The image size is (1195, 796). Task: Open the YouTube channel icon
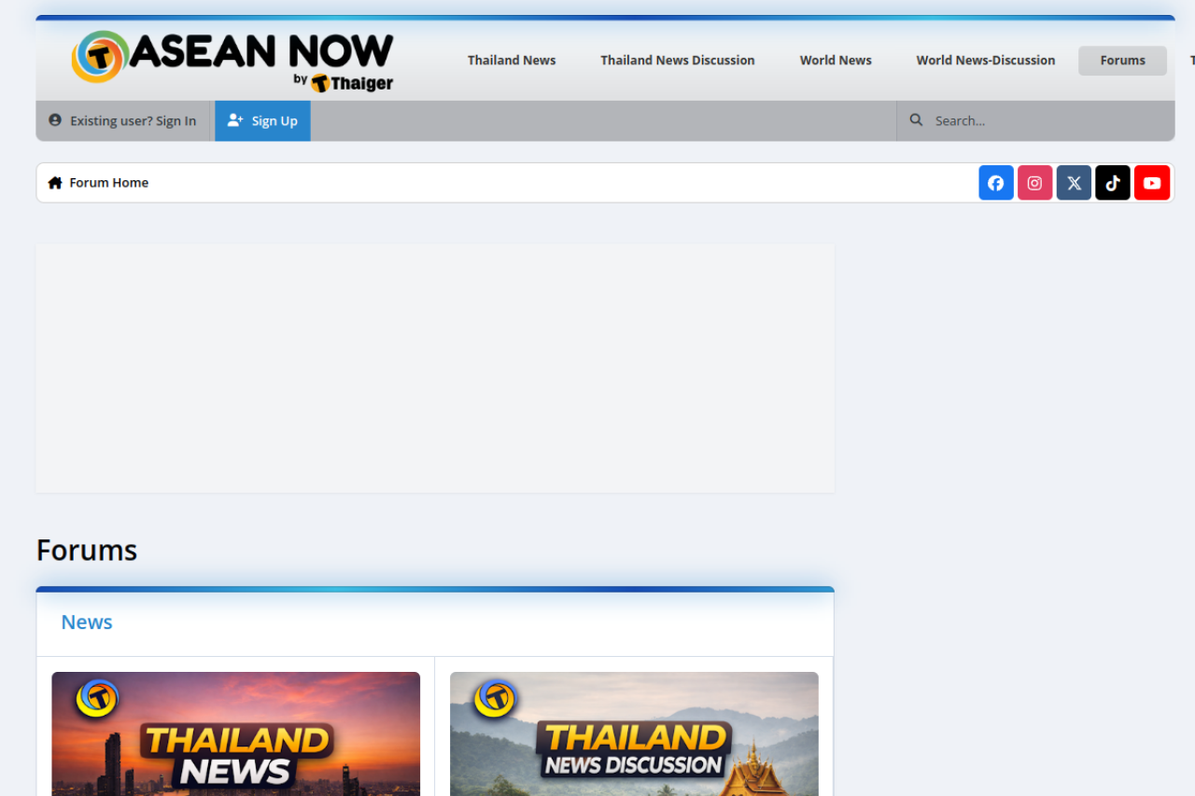[1152, 183]
